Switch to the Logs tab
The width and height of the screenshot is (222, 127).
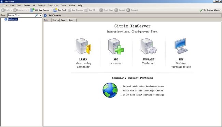point(72,20)
